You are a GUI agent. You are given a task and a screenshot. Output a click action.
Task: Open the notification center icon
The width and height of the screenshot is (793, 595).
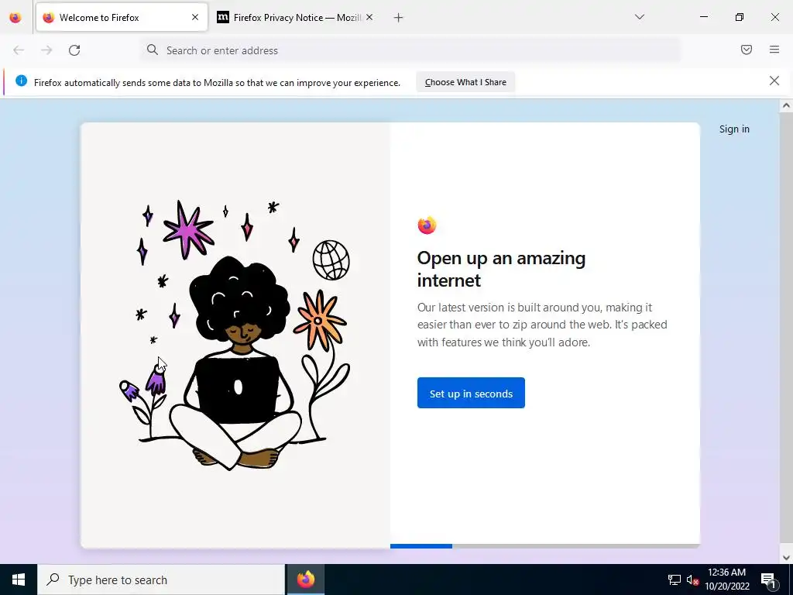tap(768, 580)
